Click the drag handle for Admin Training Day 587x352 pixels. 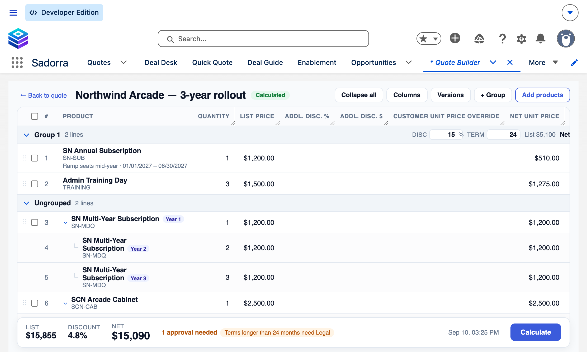[24, 183]
